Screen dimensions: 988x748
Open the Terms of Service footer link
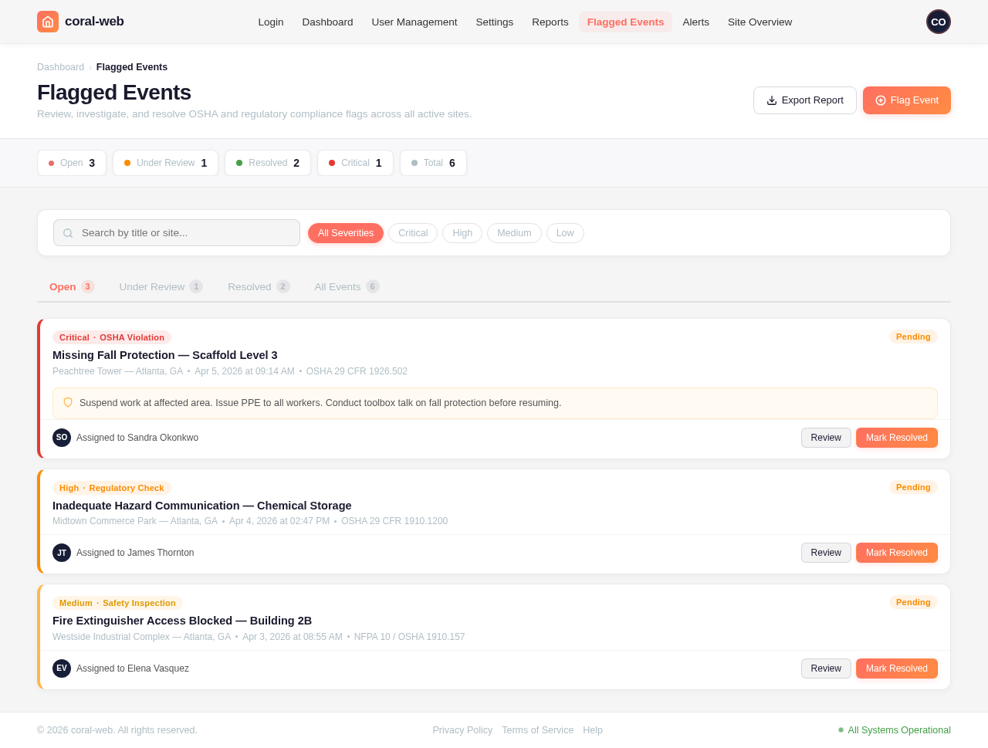pos(538,730)
